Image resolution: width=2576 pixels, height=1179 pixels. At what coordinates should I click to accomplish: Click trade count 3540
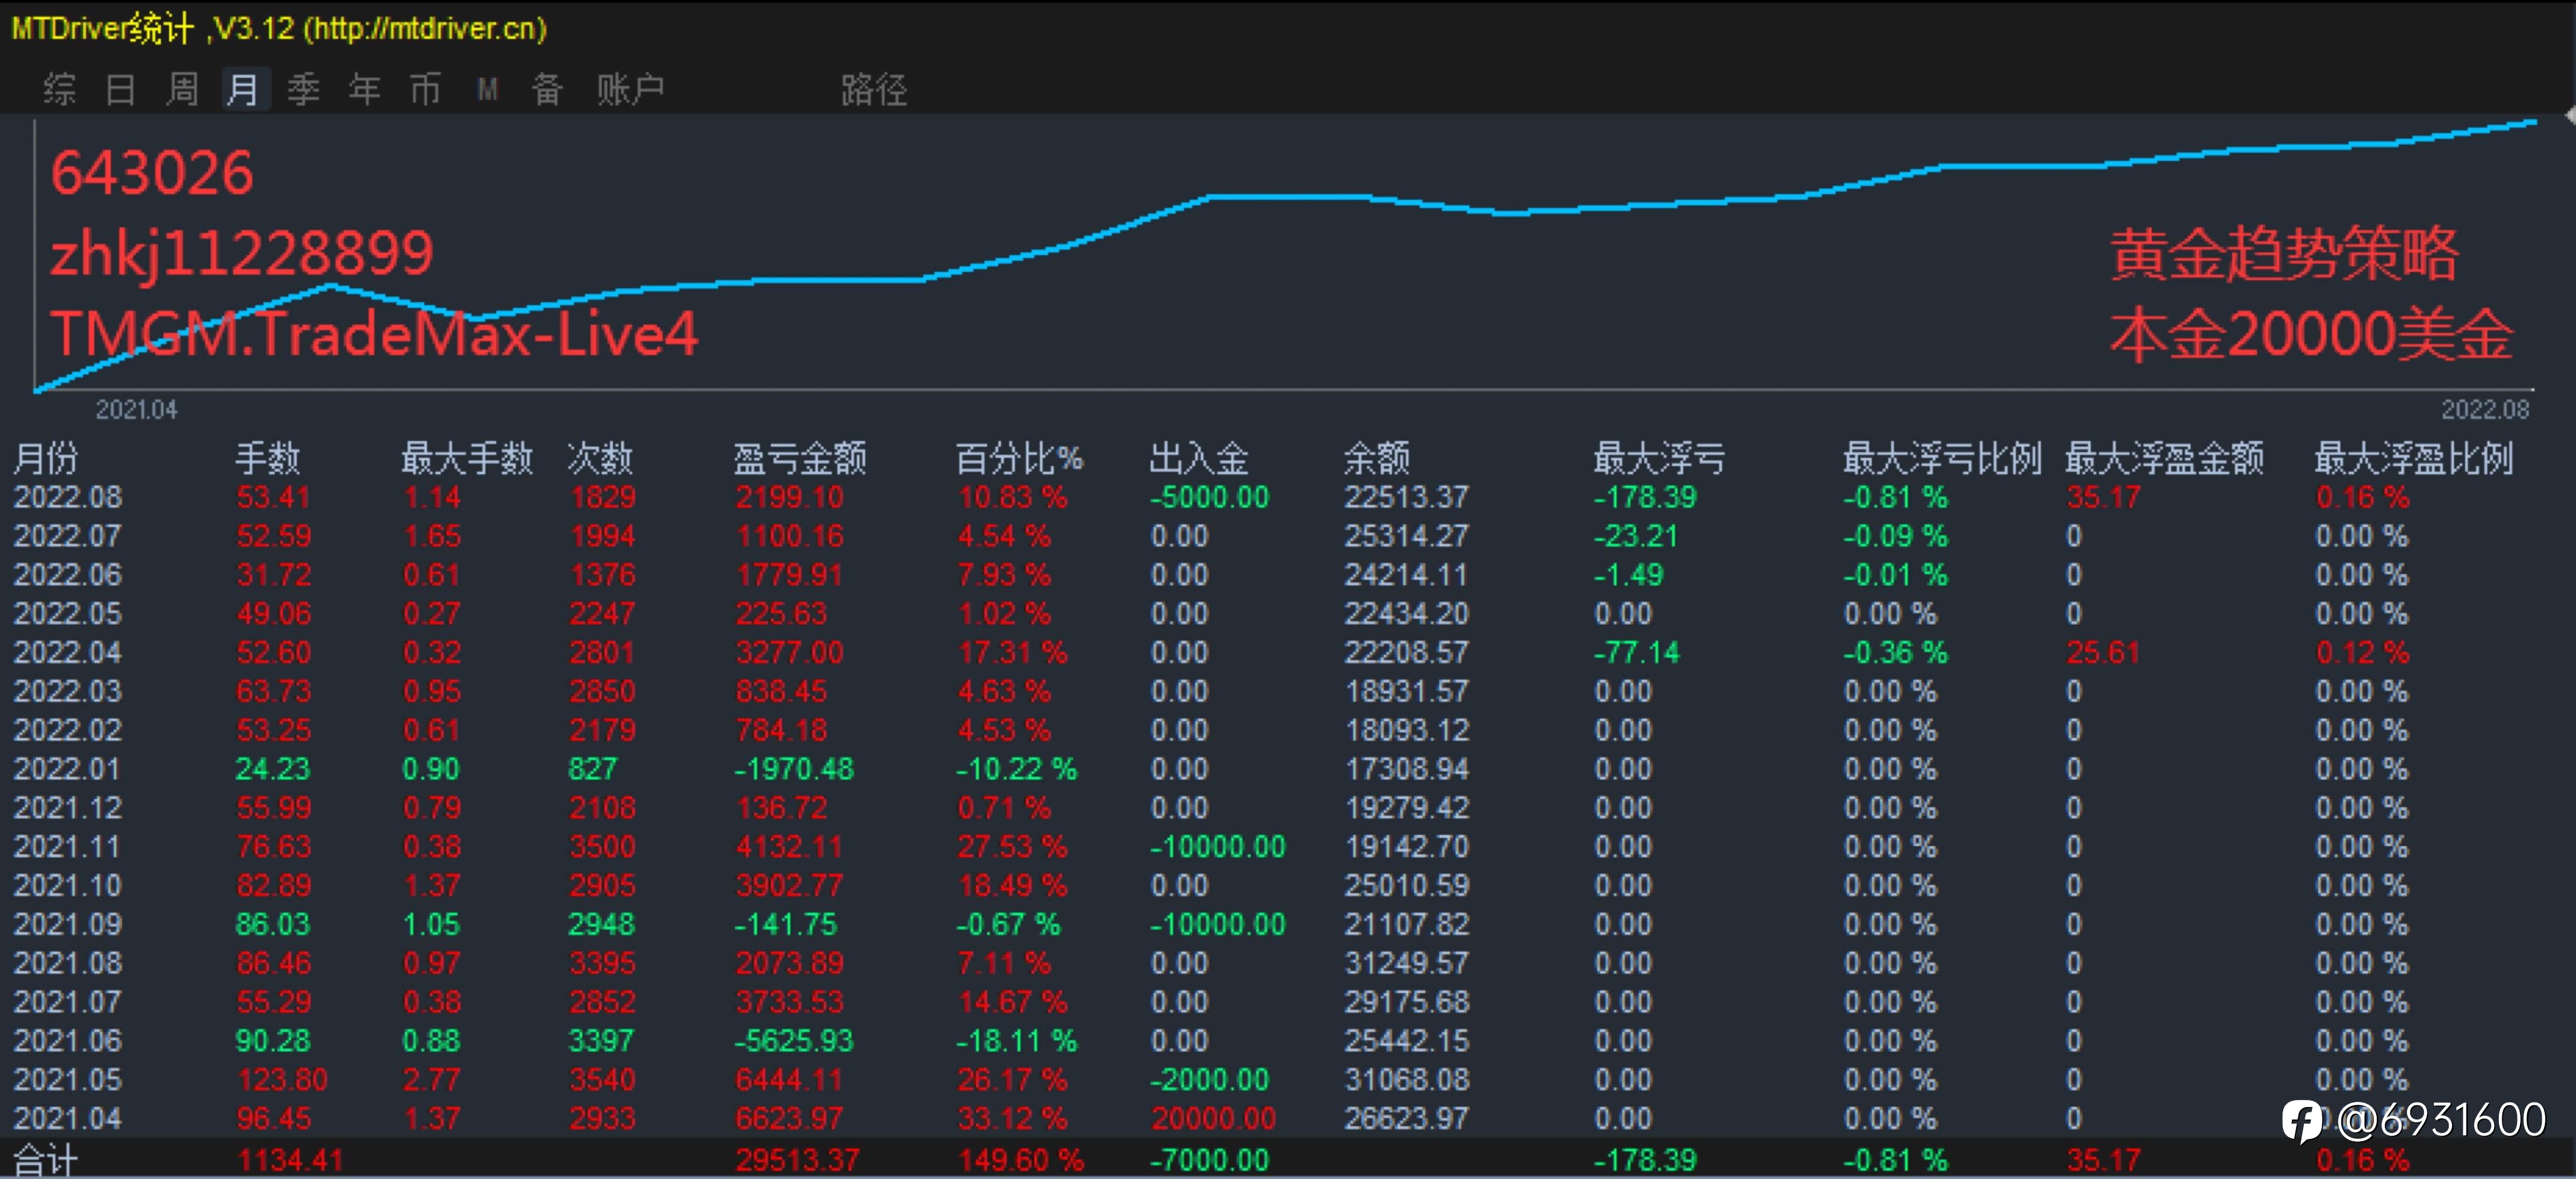tap(602, 1080)
